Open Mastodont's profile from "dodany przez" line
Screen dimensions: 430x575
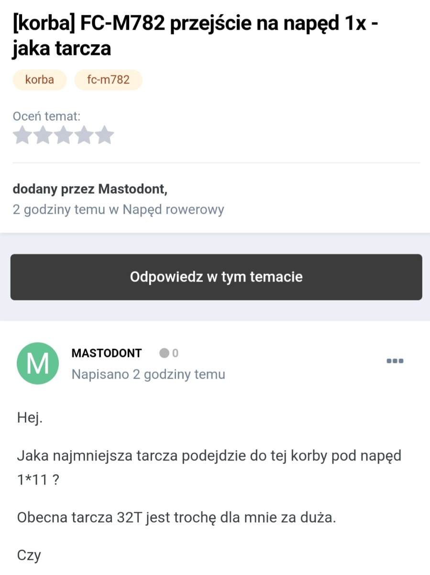coord(131,190)
